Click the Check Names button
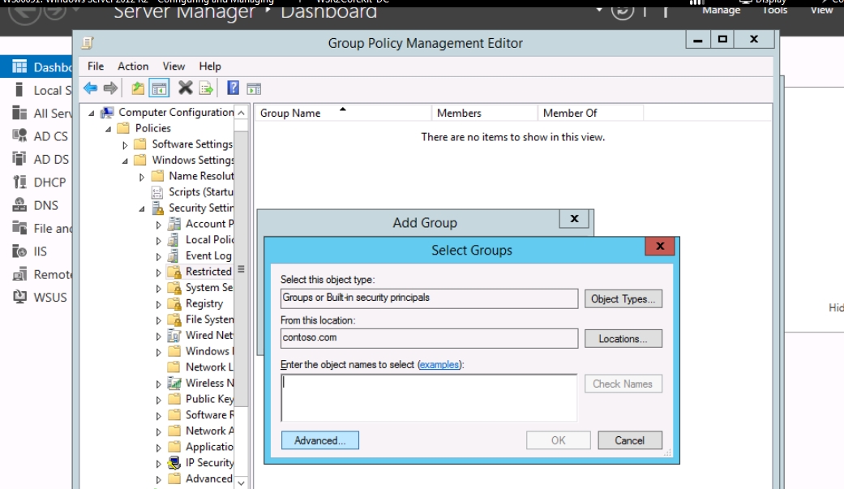844x489 pixels. click(623, 384)
